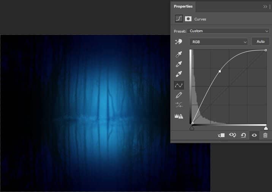The image size is (272, 192).
Task: Click the Auto button
Action: [x=261, y=42]
